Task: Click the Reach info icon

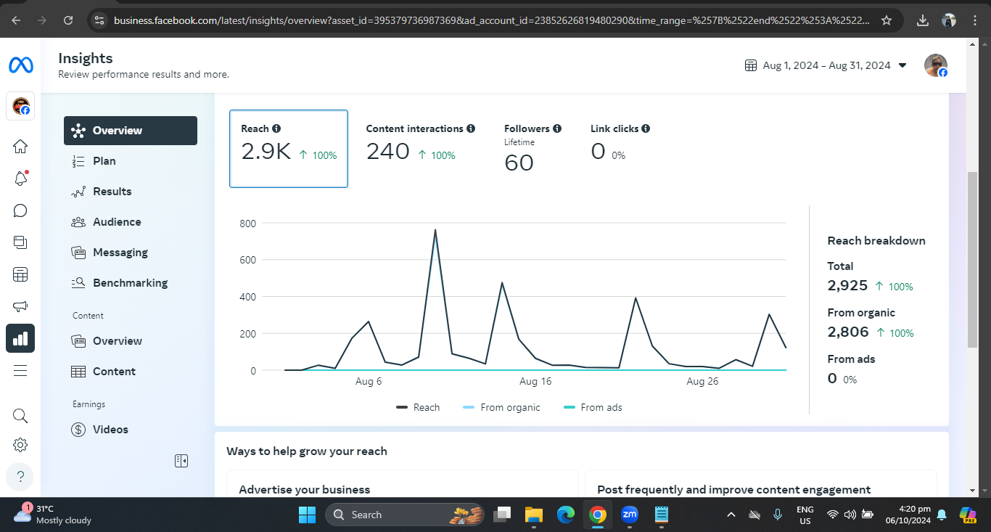Action: [x=276, y=128]
